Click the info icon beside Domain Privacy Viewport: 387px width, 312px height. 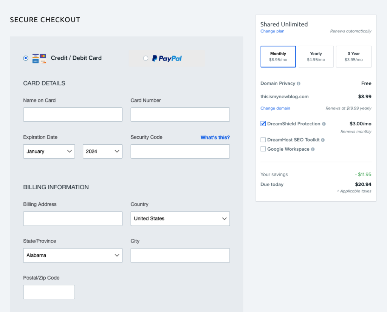click(x=299, y=83)
